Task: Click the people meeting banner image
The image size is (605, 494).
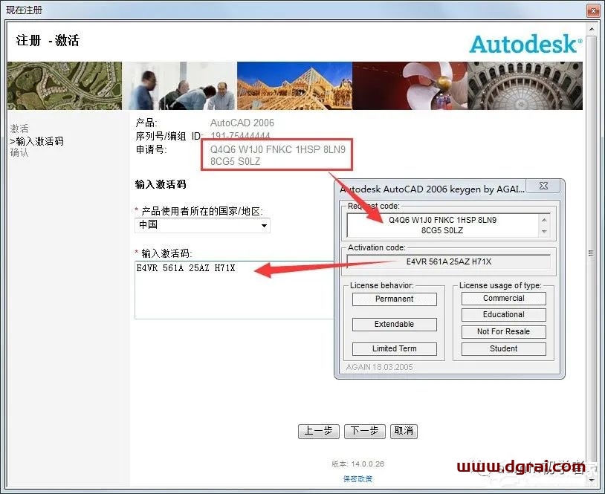Action: coord(179,85)
